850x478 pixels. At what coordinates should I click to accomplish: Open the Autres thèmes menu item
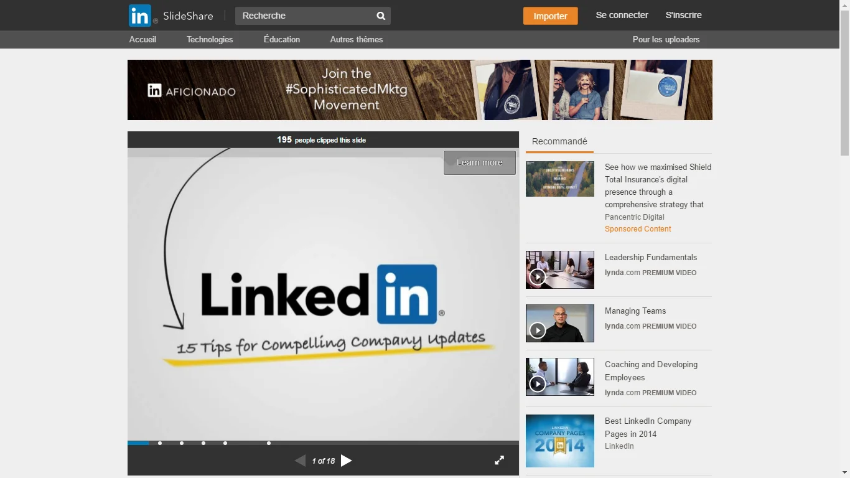(x=357, y=39)
